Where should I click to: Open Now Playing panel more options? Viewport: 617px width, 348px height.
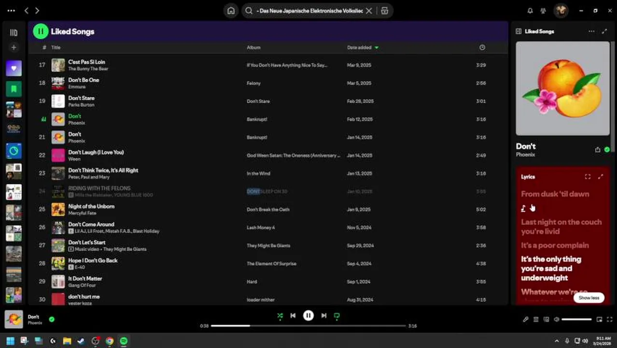point(591,31)
